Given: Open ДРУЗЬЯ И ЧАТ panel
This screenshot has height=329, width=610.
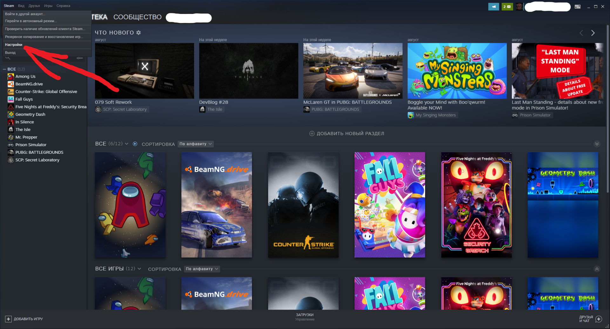Looking at the screenshot, I should pyautogui.click(x=590, y=319).
